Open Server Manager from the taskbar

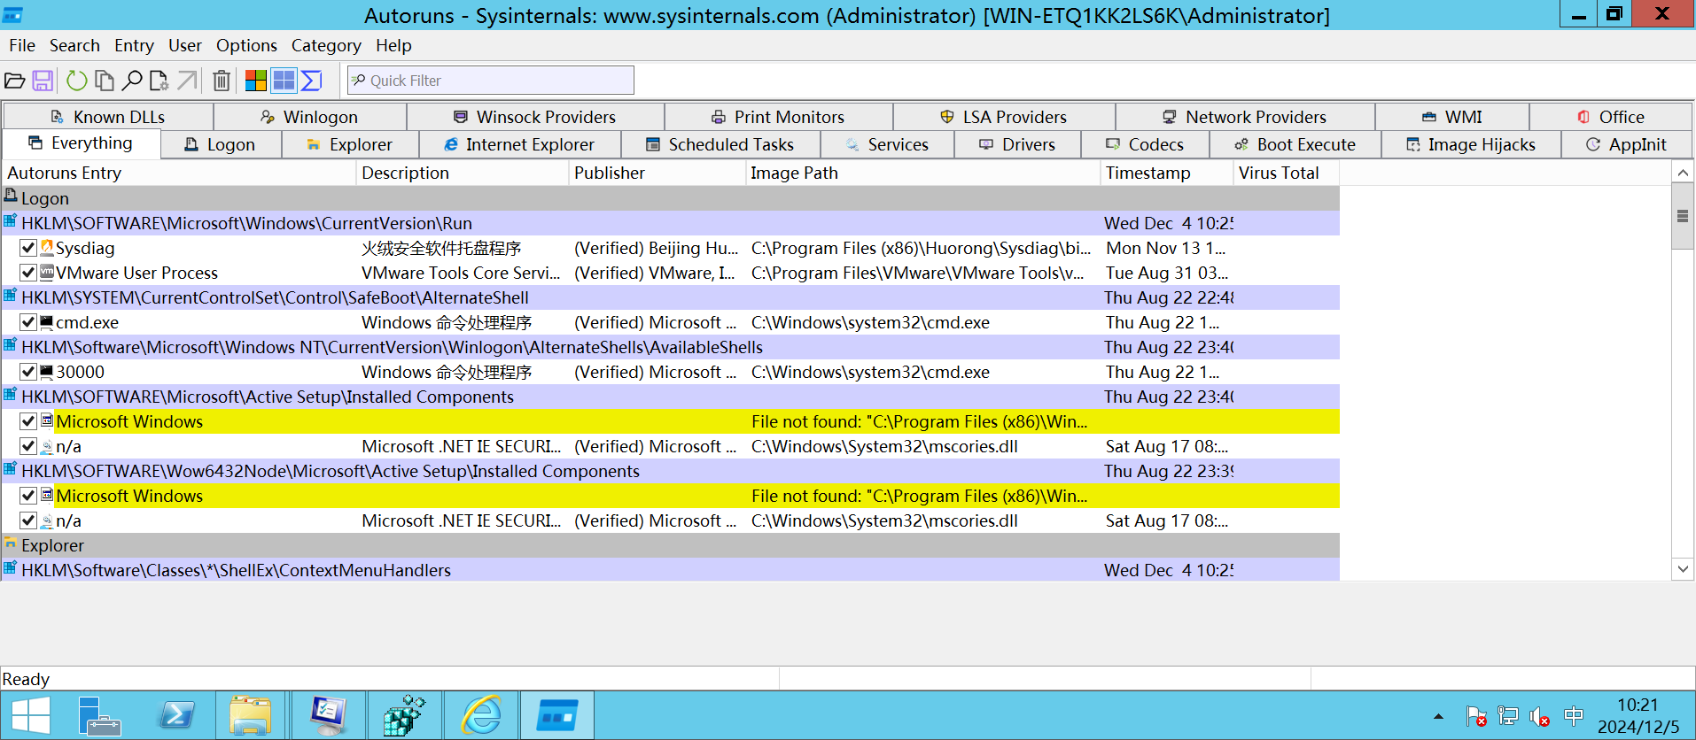[99, 715]
